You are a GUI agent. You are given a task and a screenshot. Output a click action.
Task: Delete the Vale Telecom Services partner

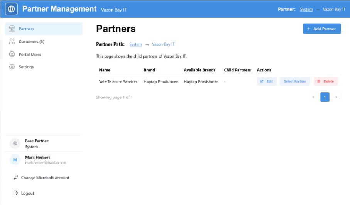tap(326, 81)
